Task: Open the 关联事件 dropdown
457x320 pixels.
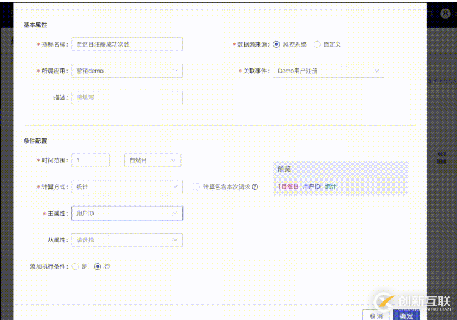Action: (329, 71)
